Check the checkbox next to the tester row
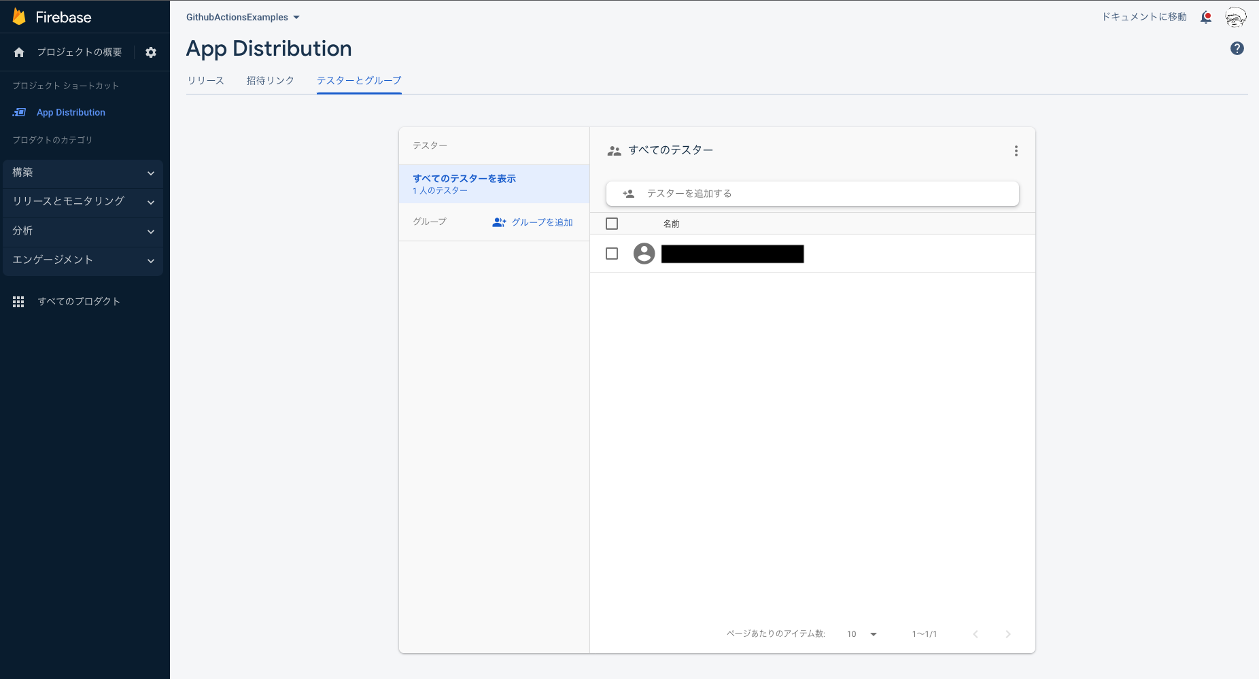 coord(612,253)
